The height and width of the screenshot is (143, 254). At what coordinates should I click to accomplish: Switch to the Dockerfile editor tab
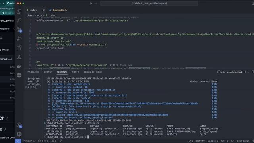coord(58,10)
